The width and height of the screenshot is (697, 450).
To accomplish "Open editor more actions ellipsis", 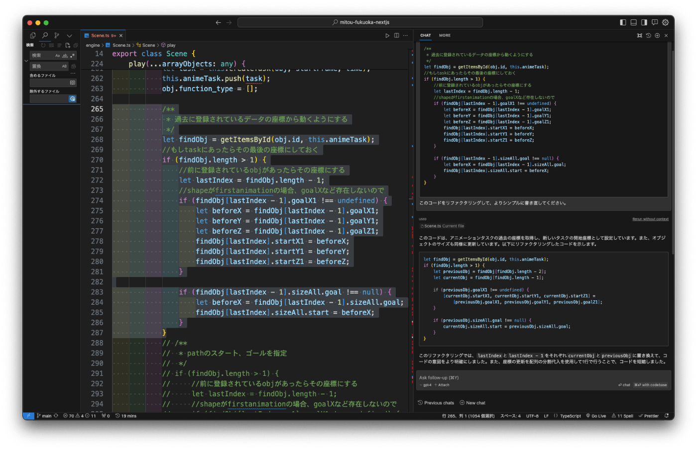I will pos(405,36).
